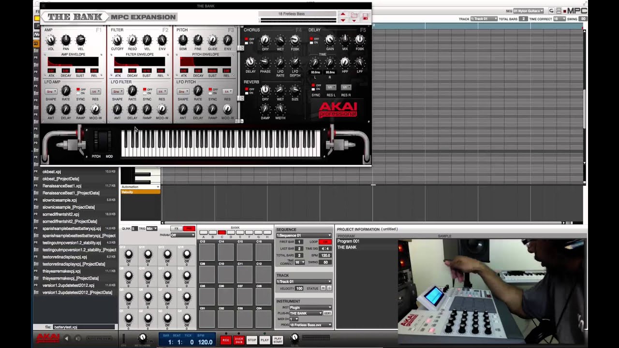The width and height of the screenshot is (619, 348).
Task: Click the CHORUS FDBK knob
Action: [295, 40]
